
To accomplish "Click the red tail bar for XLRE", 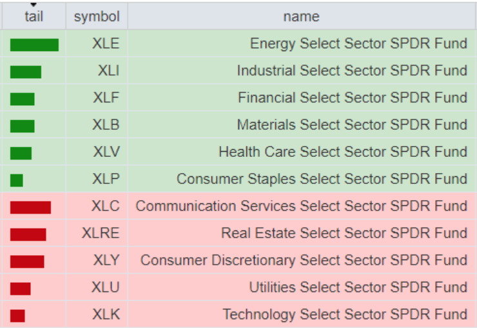I will coord(28,235).
